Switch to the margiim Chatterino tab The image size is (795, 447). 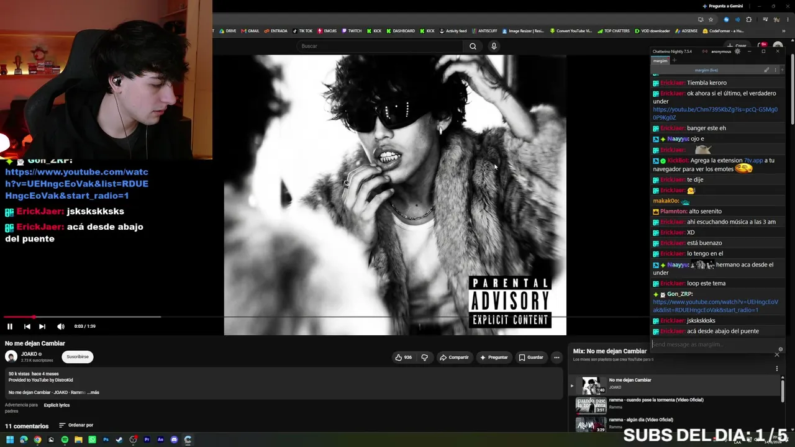pos(660,61)
